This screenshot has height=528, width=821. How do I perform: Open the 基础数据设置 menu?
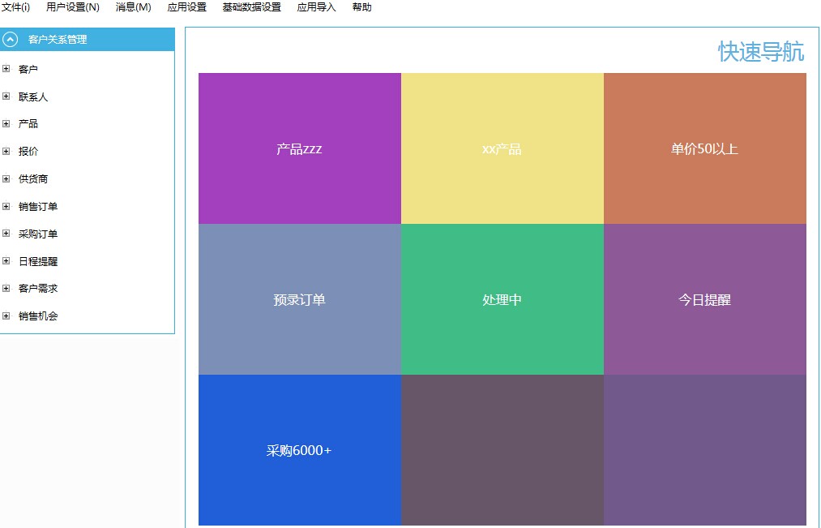click(252, 7)
